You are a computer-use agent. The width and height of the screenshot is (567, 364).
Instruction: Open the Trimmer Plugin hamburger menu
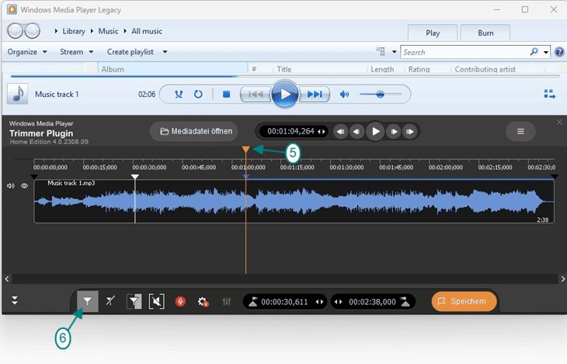pyautogui.click(x=520, y=132)
